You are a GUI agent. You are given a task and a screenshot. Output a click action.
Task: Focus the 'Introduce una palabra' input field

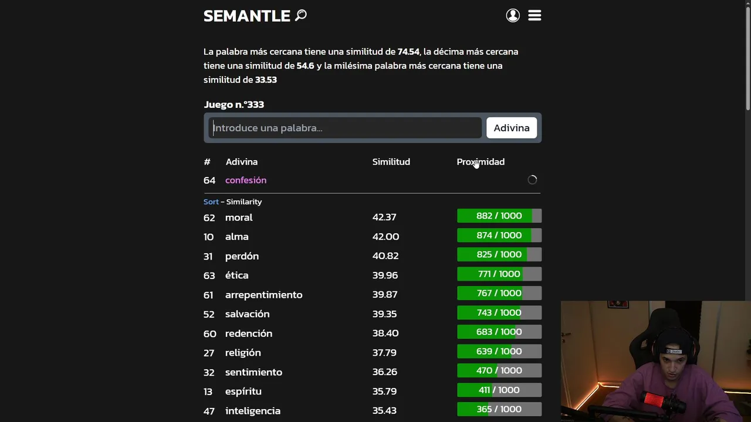[345, 128]
